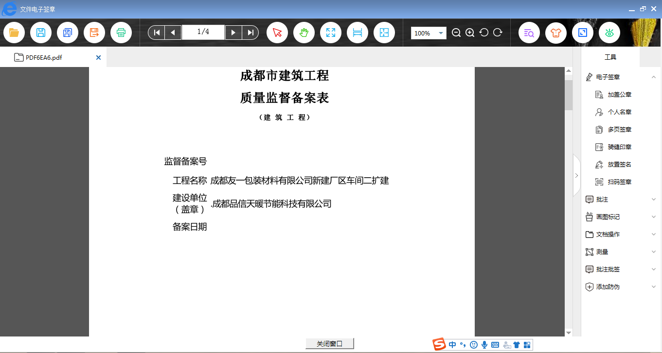Print the document
Image resolution: width=662 pixels, height=353 pixels.
point(121,33)
